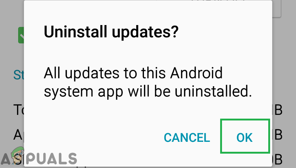This screenshot has height=168, width=296.
Task: Tap the dimmed background right of the dialog
Action: 284,56
